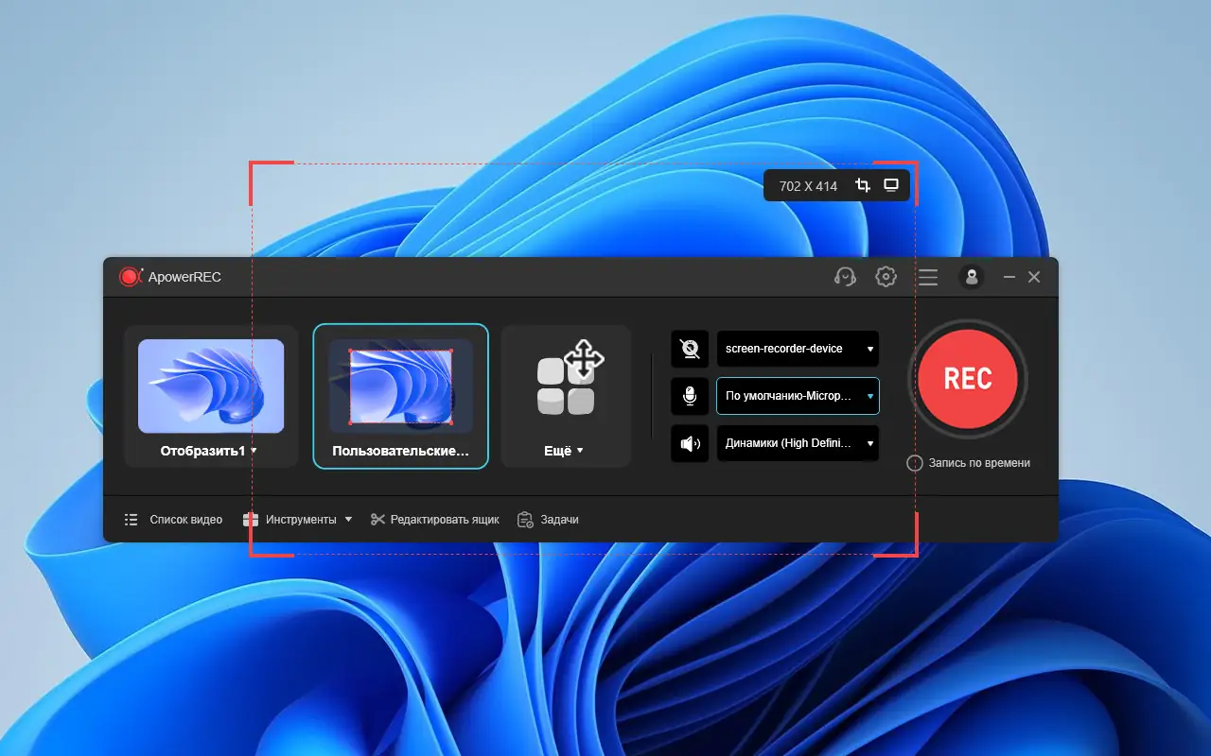Toggle the microphone recording icon
This screenshot has width=1211, height=756.
click(690, 396)
